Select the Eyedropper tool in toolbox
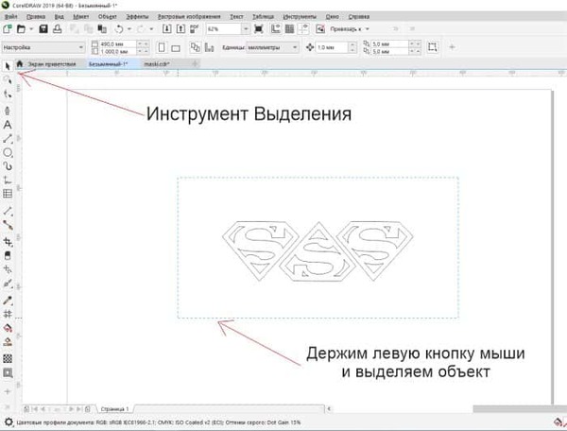Viewport: 567px width, 431px height. tap(8, 299)
